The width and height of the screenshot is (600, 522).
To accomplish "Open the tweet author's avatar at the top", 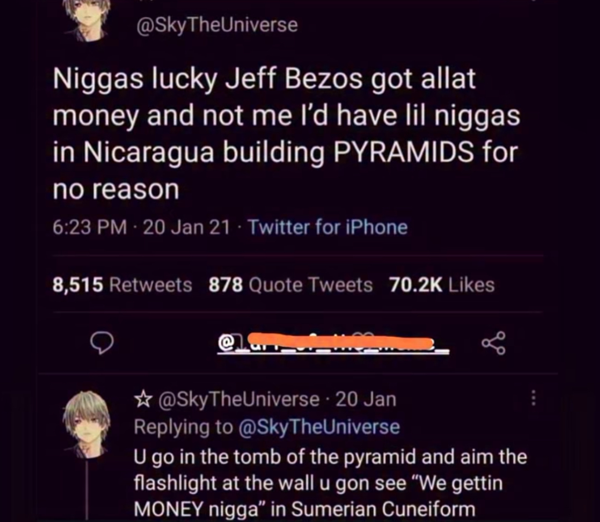I will click(86, 19).
